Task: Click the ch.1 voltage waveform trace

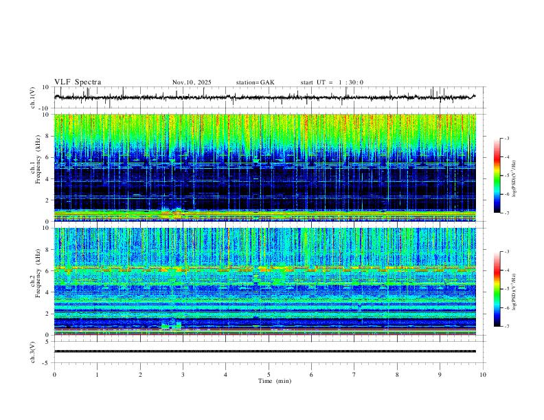Action: [x=264, y=97]
